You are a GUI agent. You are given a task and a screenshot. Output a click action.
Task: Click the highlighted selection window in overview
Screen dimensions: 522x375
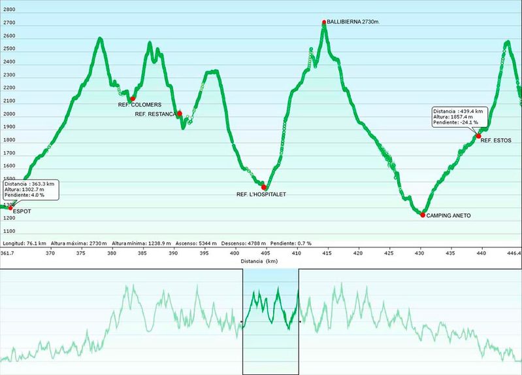tap(270, 321)
